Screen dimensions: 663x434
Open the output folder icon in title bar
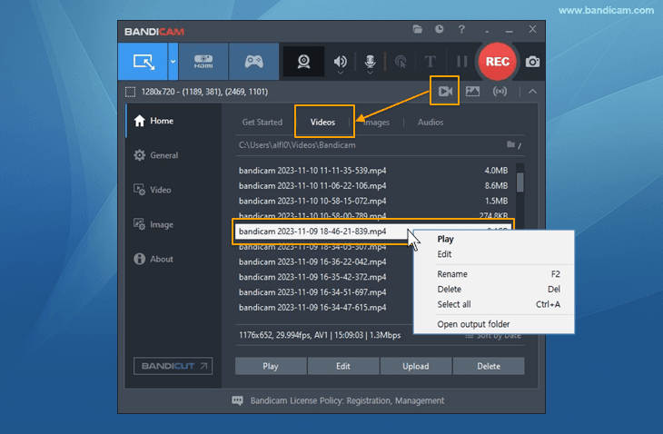click(418, 29)
